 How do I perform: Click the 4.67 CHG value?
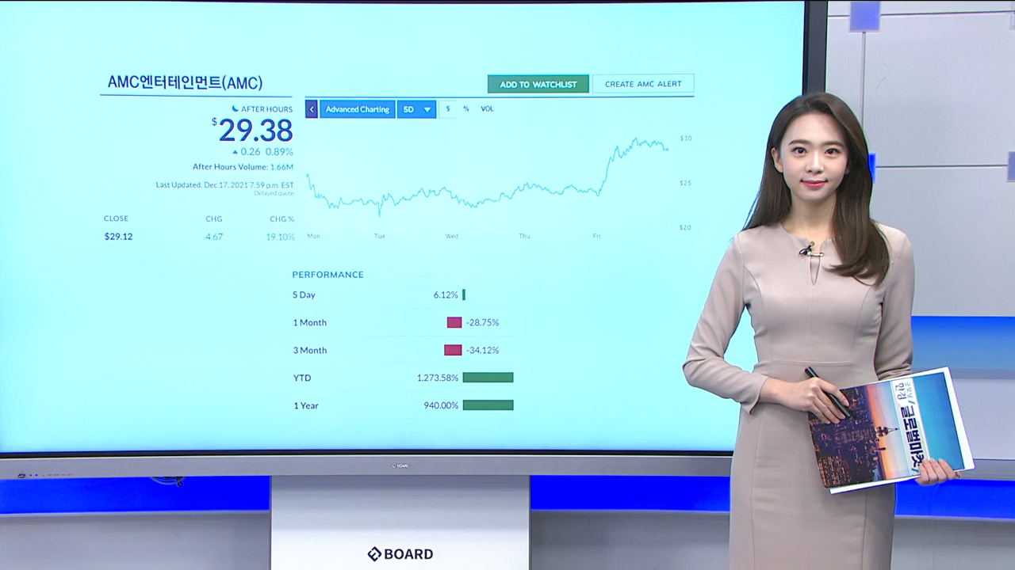tap(214, 237)
